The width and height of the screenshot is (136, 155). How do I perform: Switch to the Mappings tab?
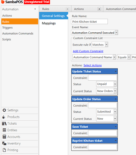pyautogui.click(x=49, y=23)
